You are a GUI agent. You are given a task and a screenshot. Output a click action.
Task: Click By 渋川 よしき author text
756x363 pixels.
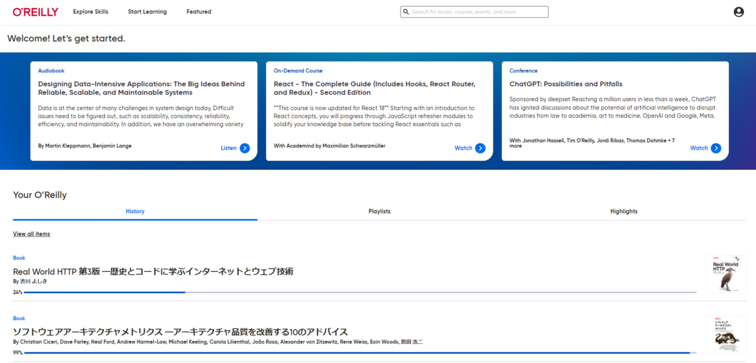pyautogui.click(x=30, y=282)
